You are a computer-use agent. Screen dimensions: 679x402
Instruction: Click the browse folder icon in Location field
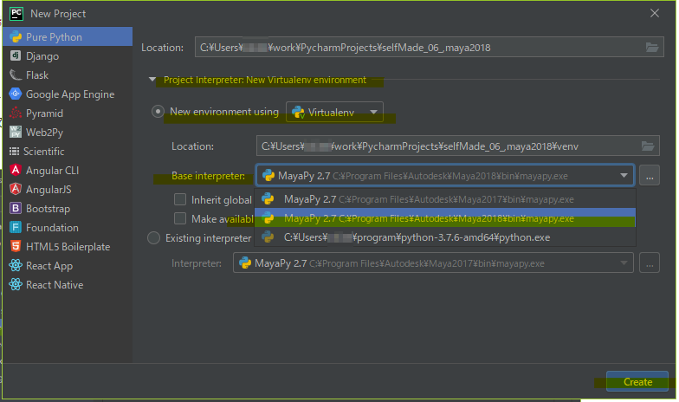(650, 48)
